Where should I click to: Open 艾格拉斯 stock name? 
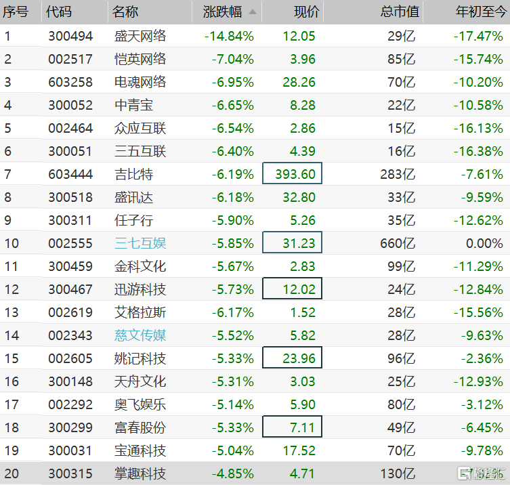140,312
